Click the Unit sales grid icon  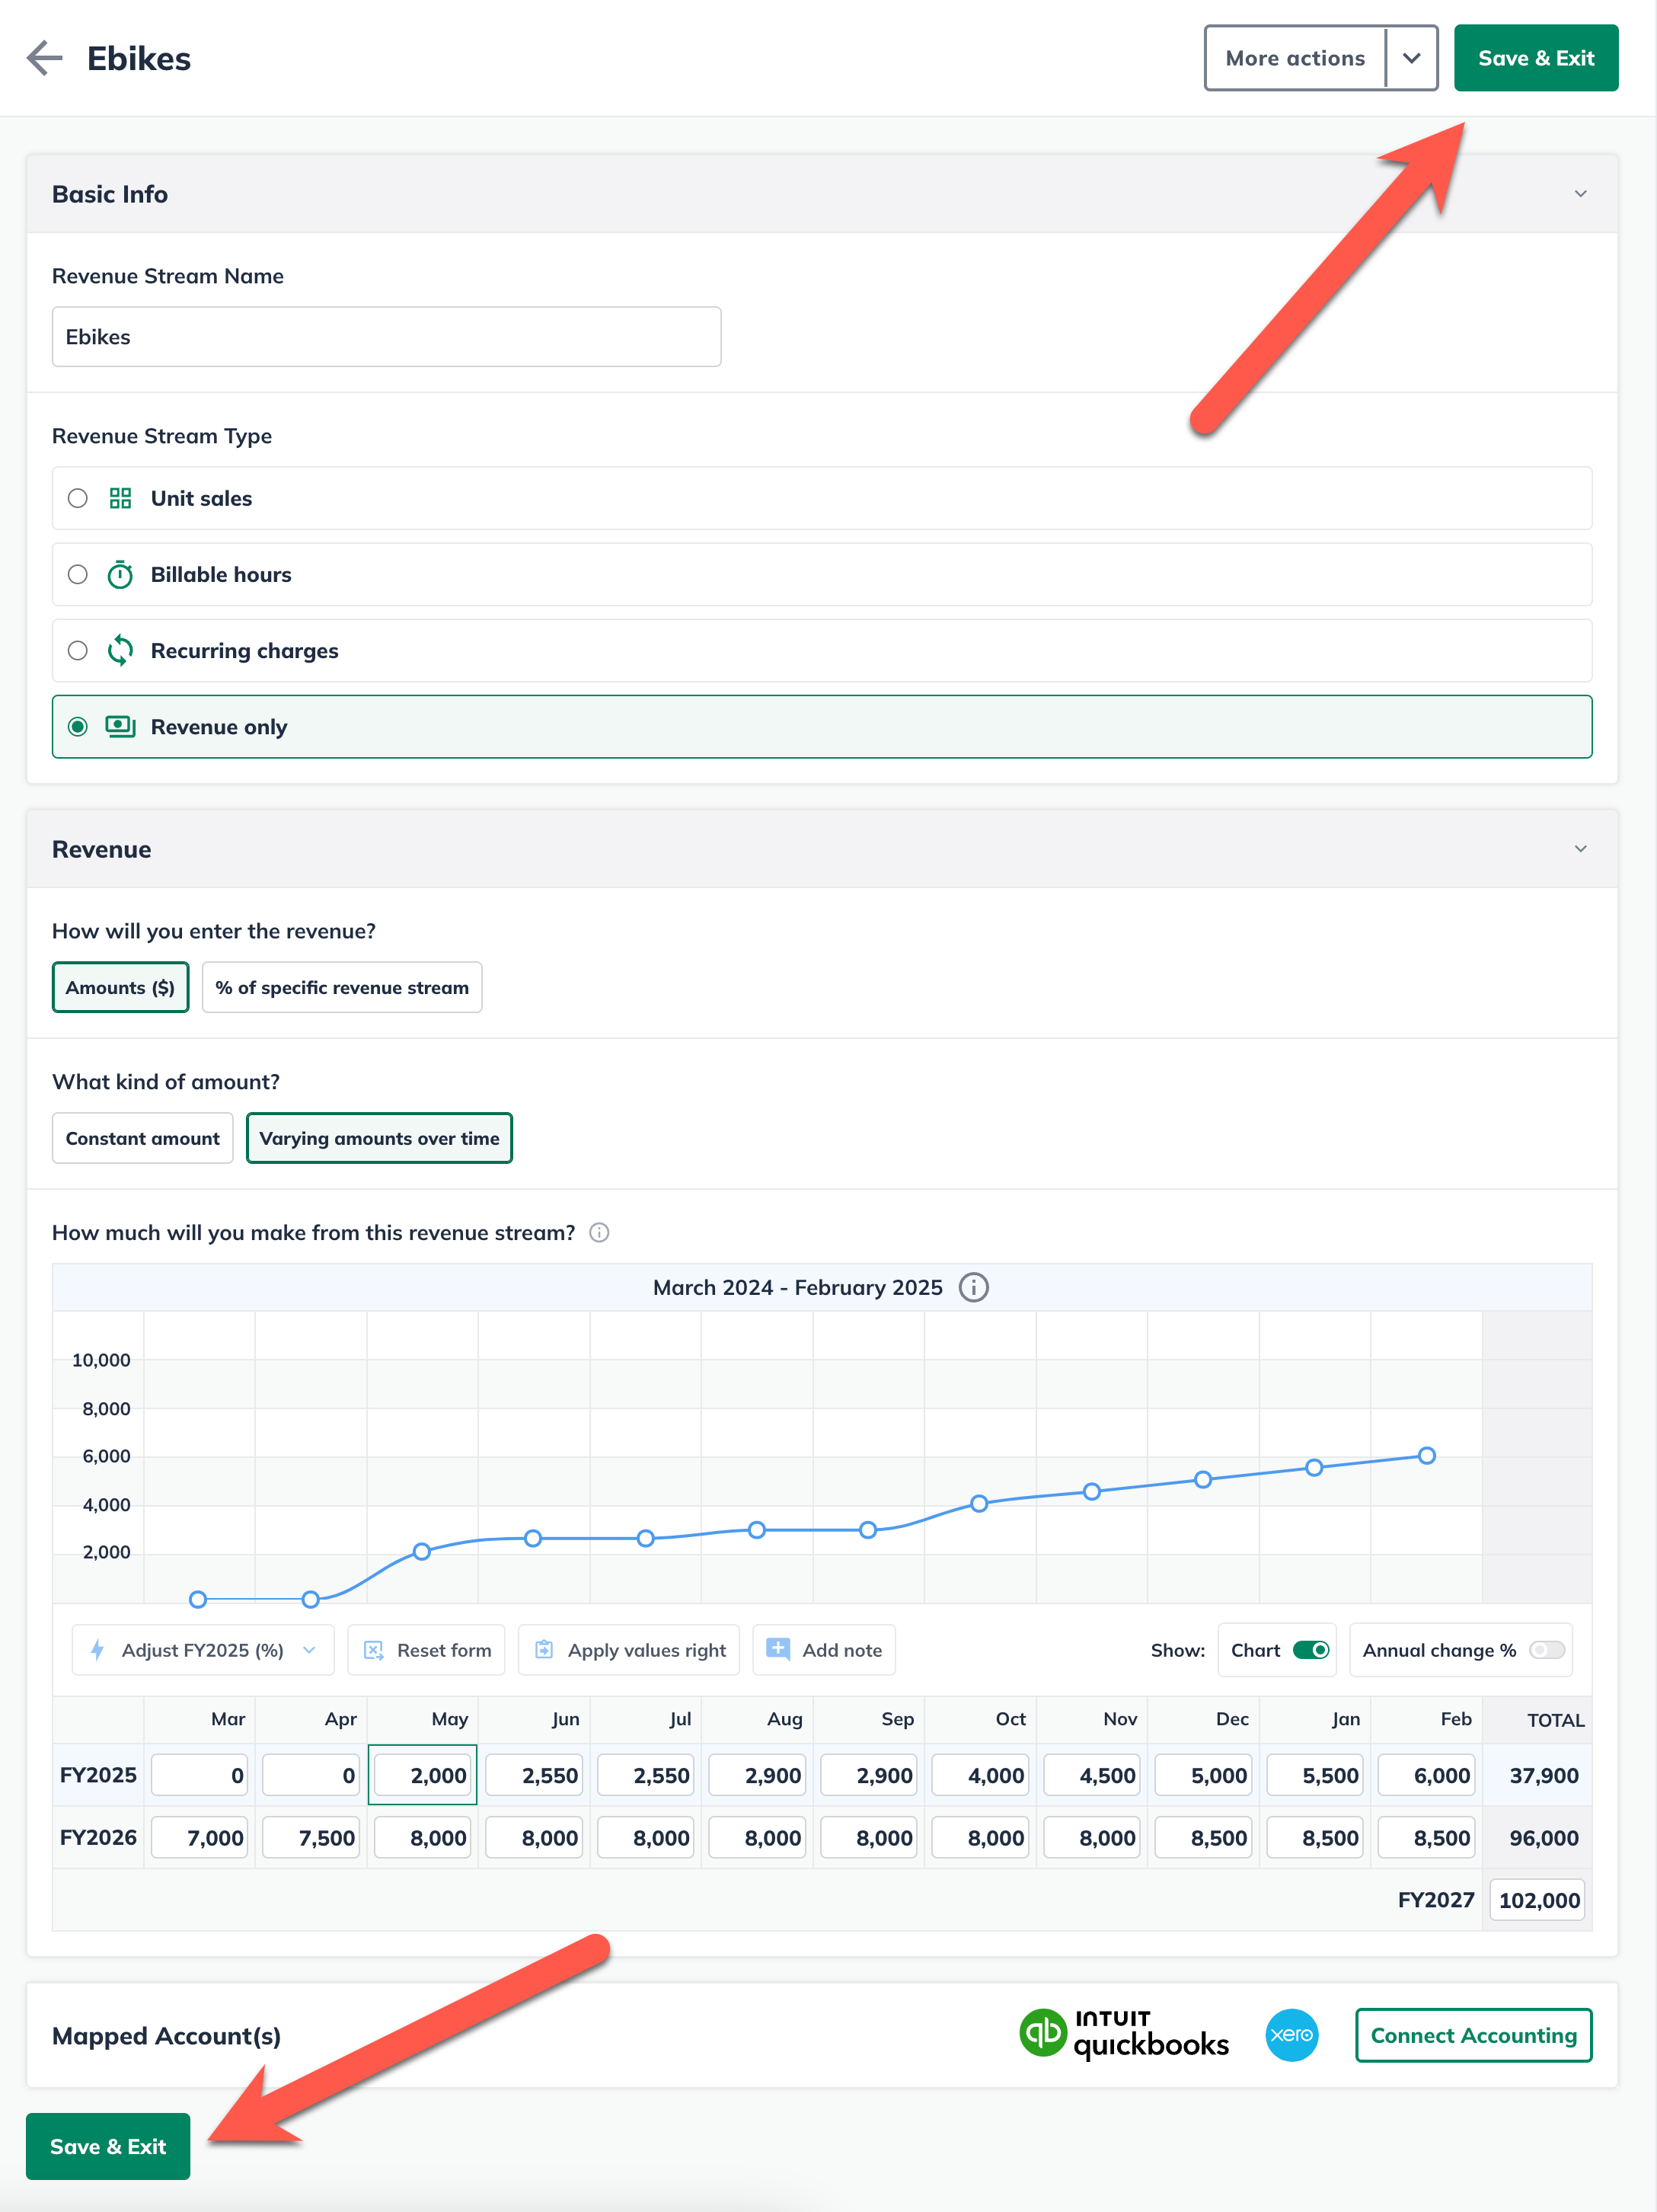pos(120,498)
